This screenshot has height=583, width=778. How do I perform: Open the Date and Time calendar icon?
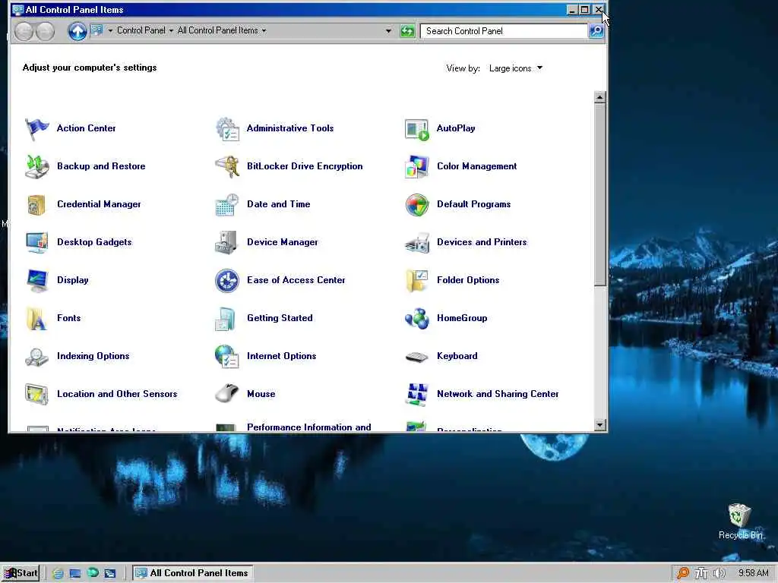click(227, 205)
